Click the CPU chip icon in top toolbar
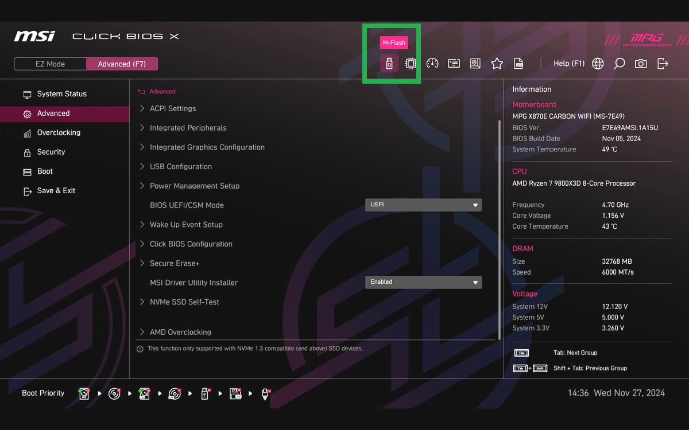Viewport: 689px width, 430px height. (411, 64)
